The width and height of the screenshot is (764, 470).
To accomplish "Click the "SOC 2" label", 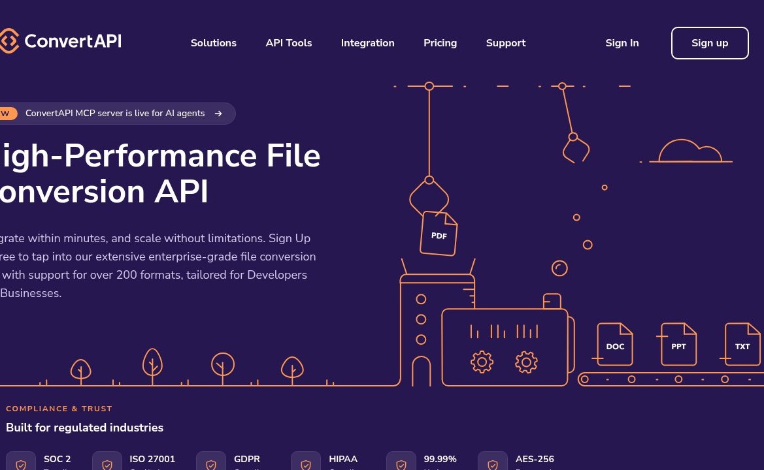I will [x=57, y=459].
